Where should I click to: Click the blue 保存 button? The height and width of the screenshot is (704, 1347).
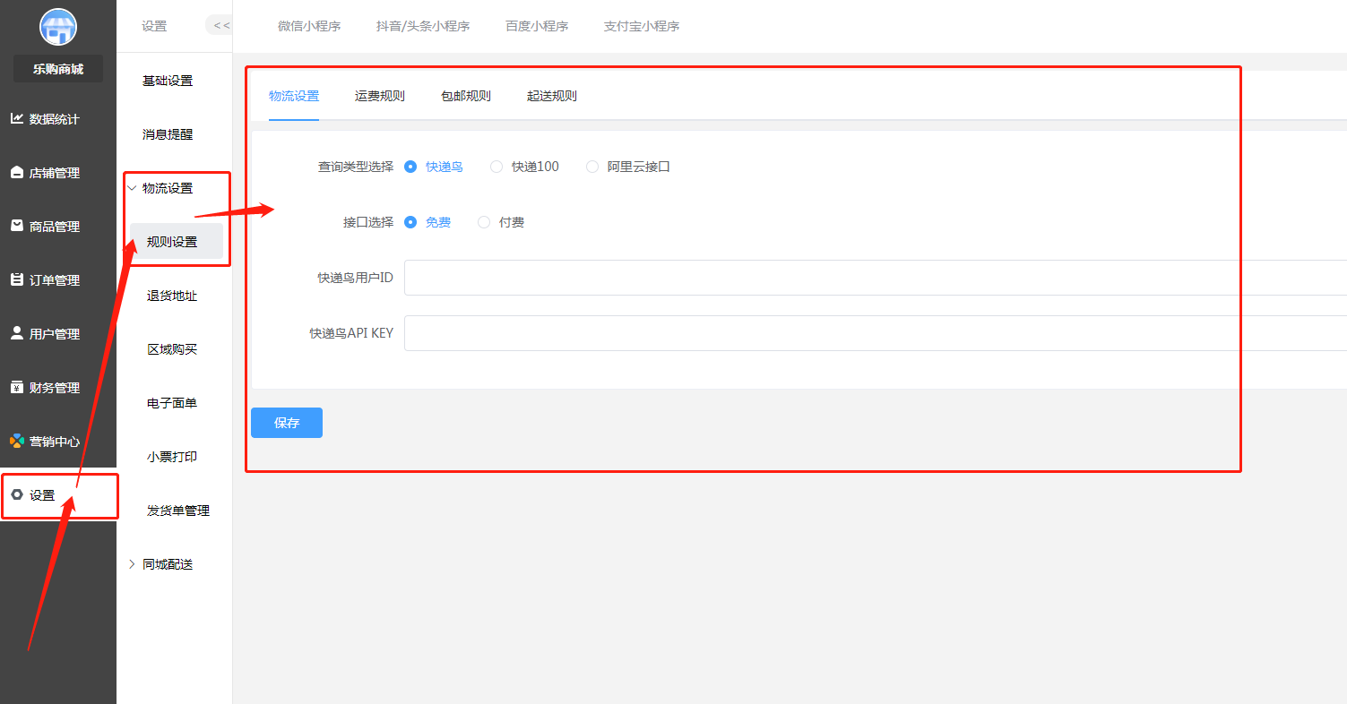click(x=287, y=423)
